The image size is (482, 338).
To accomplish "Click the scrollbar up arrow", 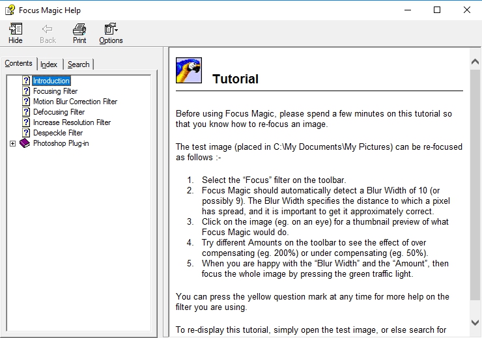I will (475, 62).
